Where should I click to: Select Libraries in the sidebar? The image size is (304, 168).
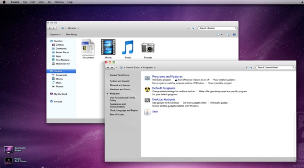pos(61,71)
